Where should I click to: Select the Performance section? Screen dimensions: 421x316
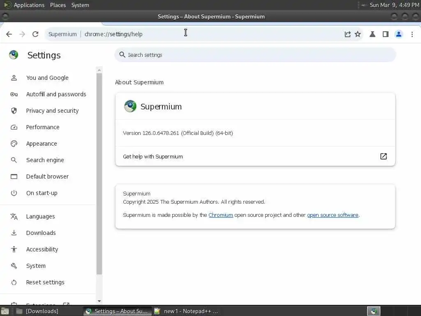click(43, 127)
